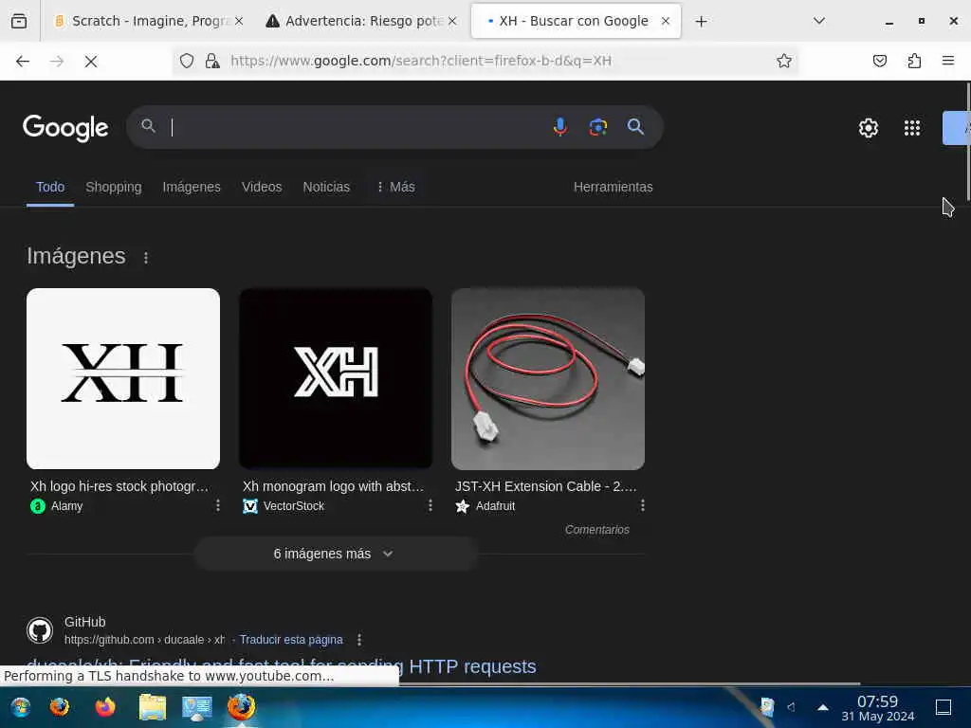View site security lock information
Image resolution: width=971 pixels, height=728 pixels.
tap(212, 61)
